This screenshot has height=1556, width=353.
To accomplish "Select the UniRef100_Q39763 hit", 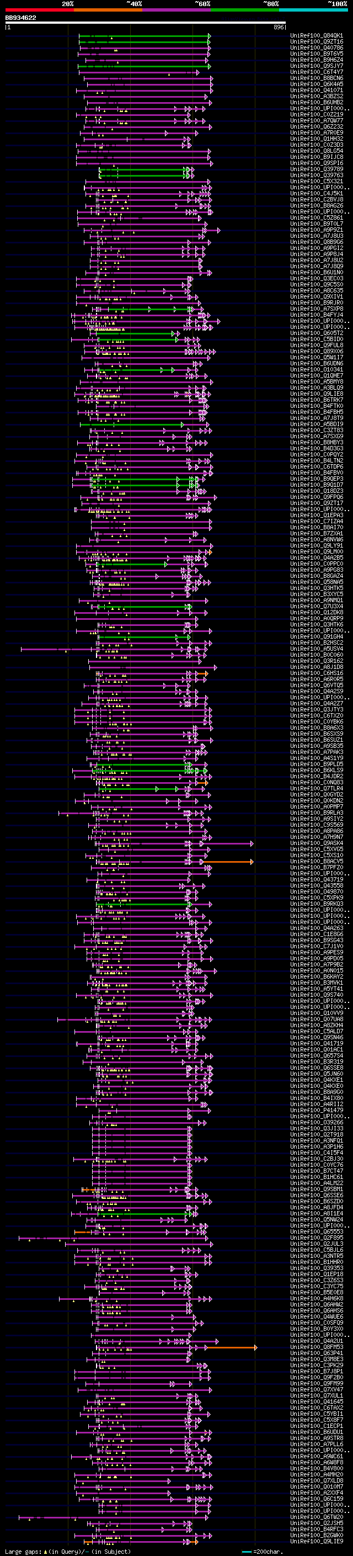I will coord(317,175).
